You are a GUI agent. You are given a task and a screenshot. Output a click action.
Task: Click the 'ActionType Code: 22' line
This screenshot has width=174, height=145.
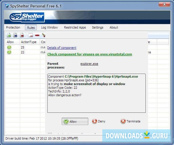click(x=63, y=88)
